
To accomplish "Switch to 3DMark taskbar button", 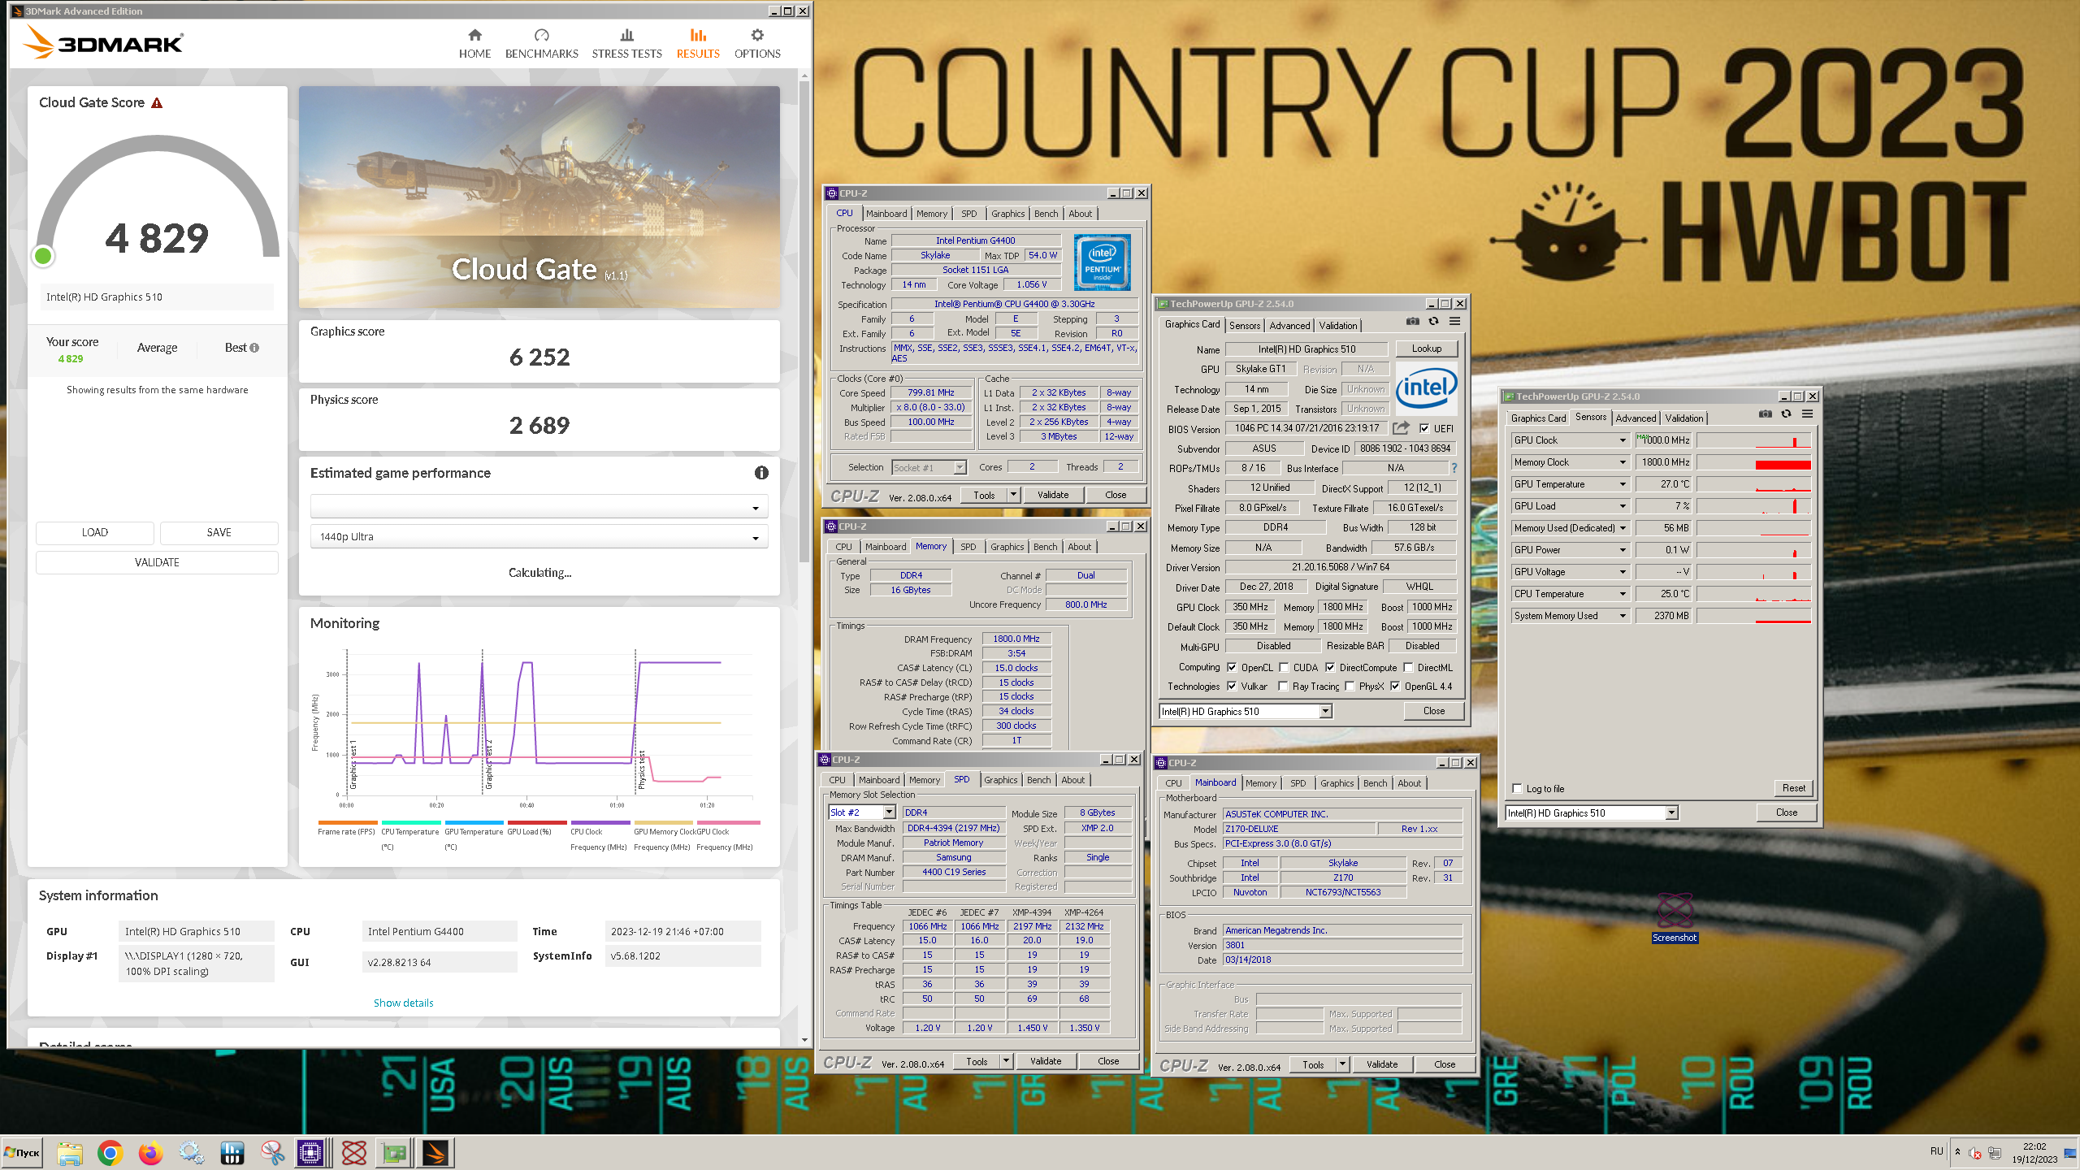I will click(x=435, y=1153).
